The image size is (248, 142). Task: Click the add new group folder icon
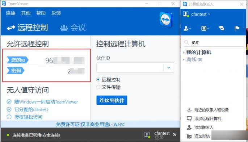[x=189, y=136]
